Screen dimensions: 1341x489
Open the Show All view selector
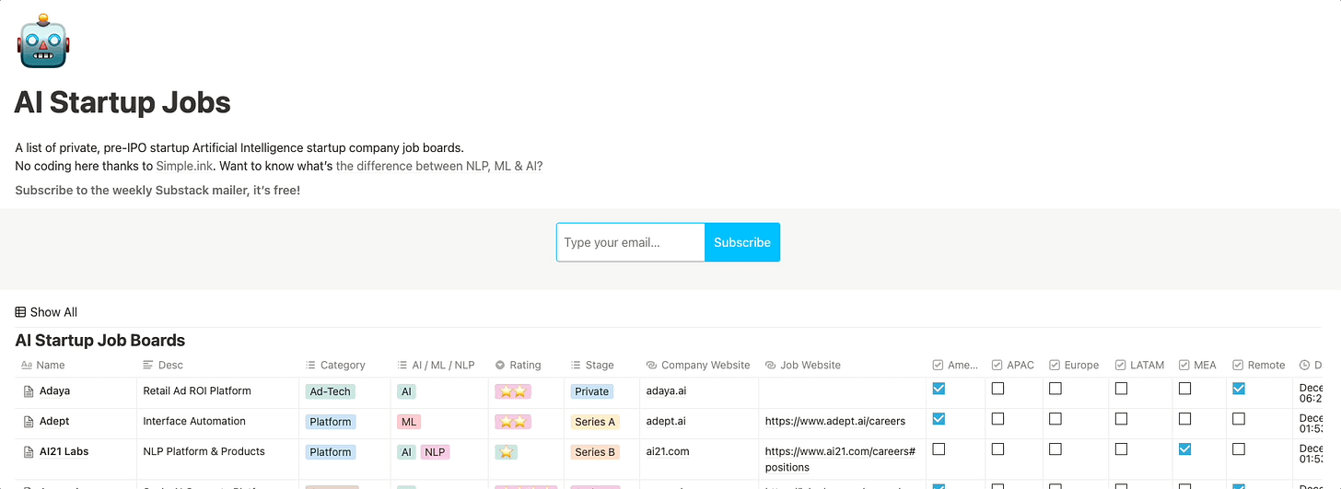[x=47, y=312]
